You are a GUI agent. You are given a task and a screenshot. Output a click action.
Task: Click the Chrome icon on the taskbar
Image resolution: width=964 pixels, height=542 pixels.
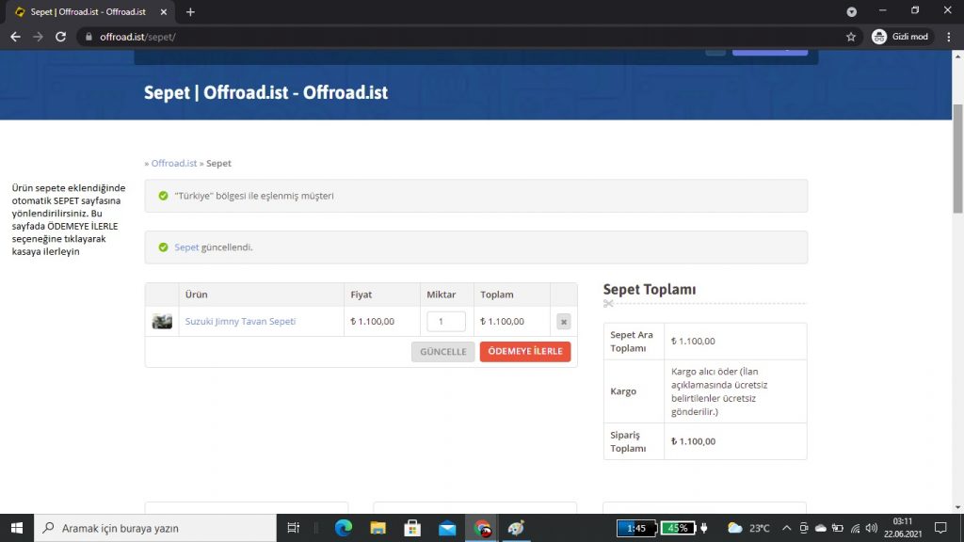[482, 528]
